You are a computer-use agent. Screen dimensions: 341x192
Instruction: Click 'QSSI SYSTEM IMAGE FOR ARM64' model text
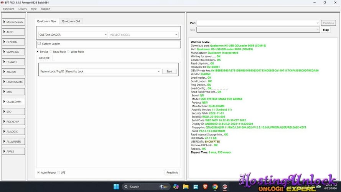coord(221,99)
